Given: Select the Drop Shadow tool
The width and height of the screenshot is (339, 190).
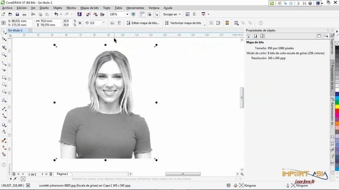Looking at the screenshot, I should click(4, 125).
